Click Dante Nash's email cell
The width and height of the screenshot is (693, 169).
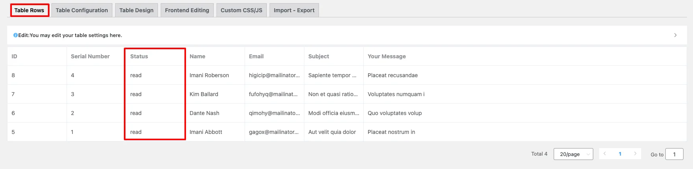pos(274,113)
